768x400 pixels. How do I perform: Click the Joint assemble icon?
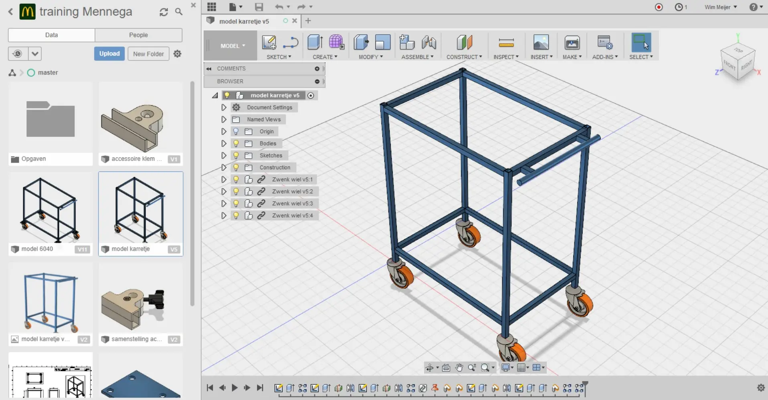pos(429,42)
